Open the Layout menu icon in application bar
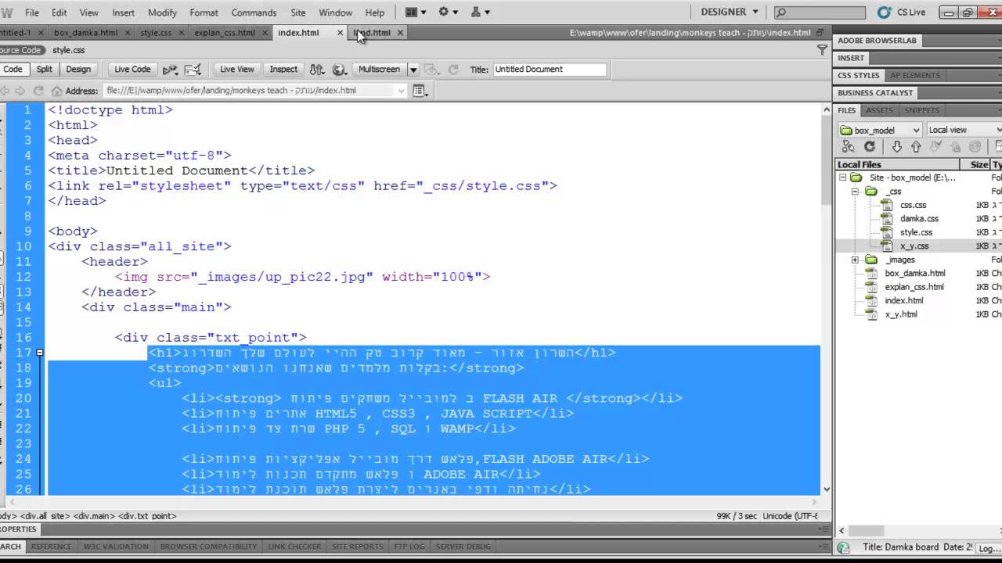The width and height of the screenshot is (1002, 563). 415,13
